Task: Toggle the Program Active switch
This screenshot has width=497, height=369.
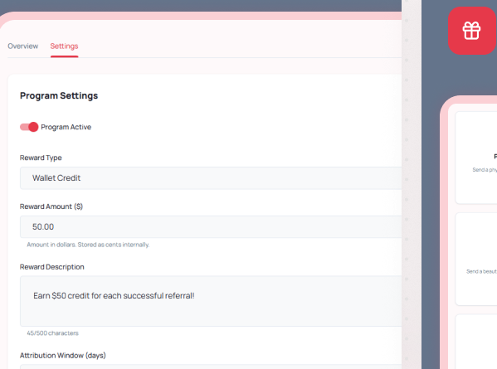Action: point(29,127)
